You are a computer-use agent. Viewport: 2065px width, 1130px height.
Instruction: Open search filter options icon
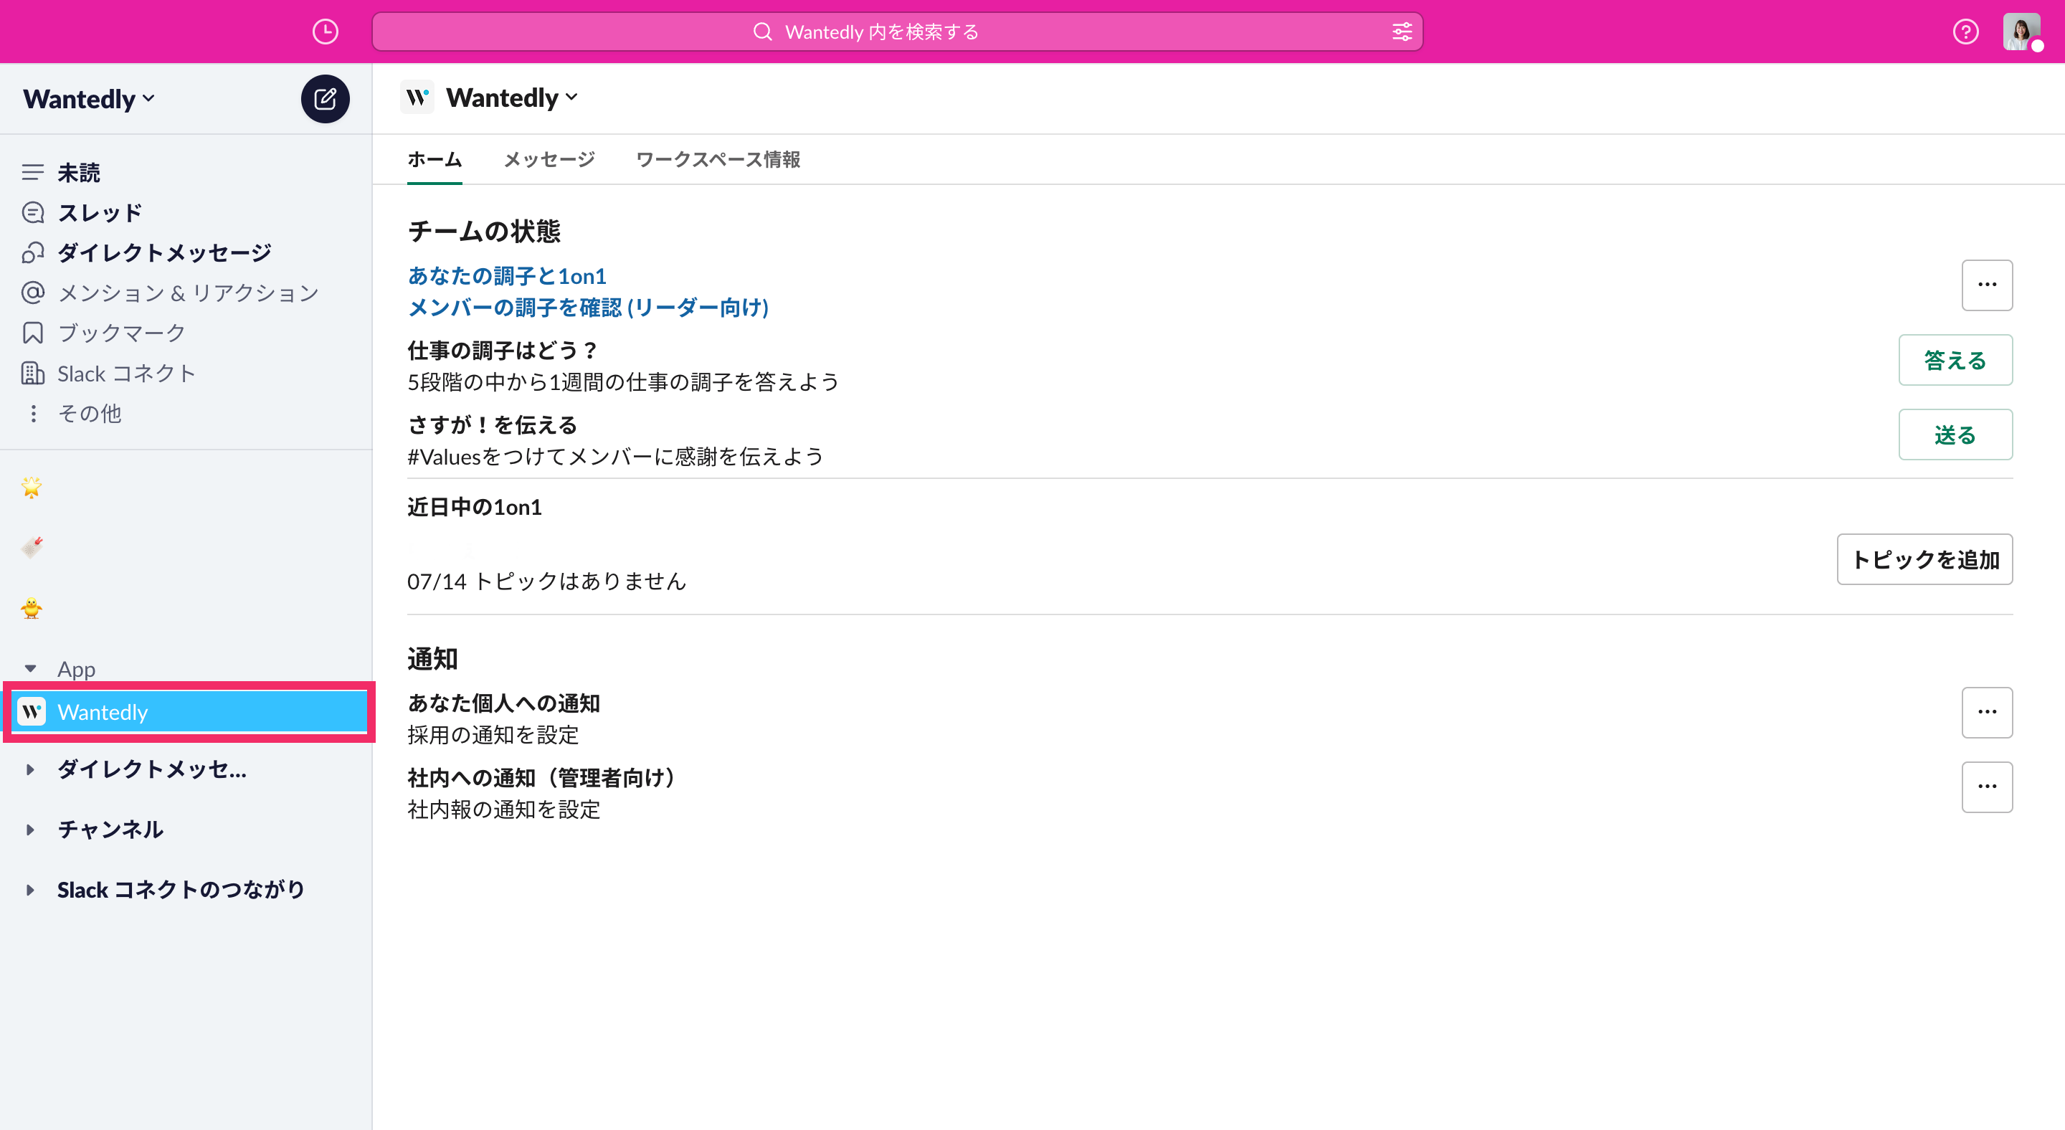click(1402, 32)
